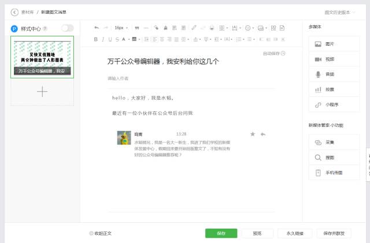Open the 素材库 breadcrumb link
Viewport: 370px width, 243px height.
coord(27,12)
